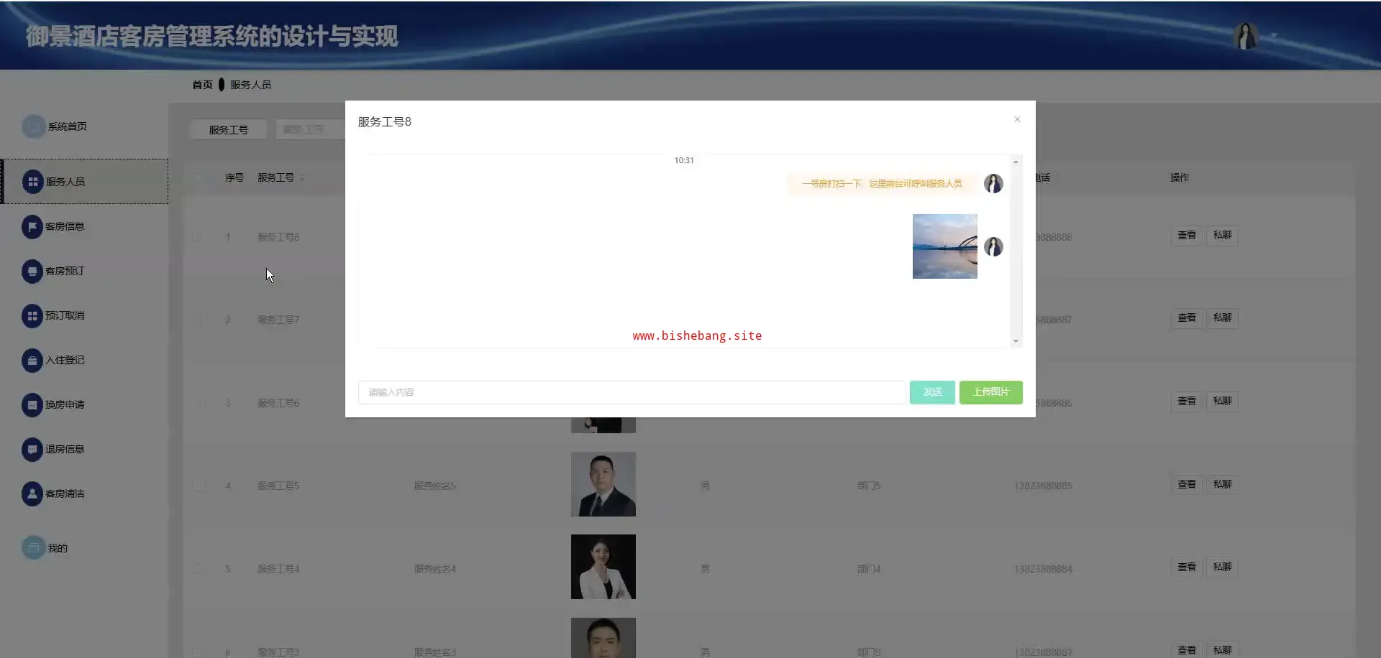Viewport: 1381px width, 658px height.
Task: Click the 操作 column header
Action: click(x=1180, y=177)
